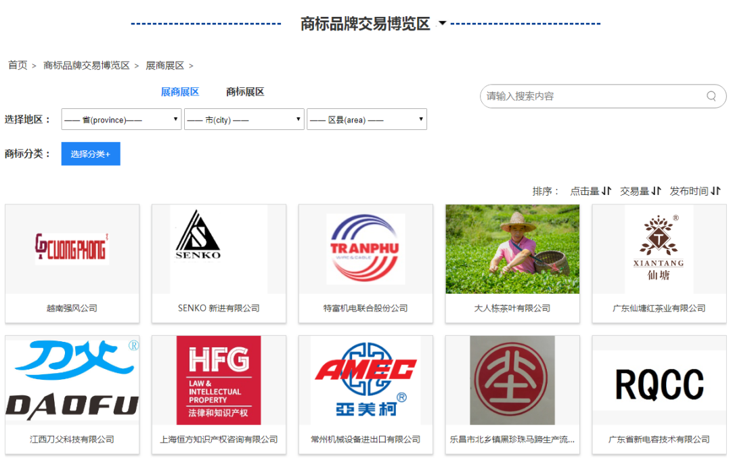Screen dimensions: 731x461
Task: Select the 越南强风公司 company name
Action: pyautogui.click(x=72, y=308)
